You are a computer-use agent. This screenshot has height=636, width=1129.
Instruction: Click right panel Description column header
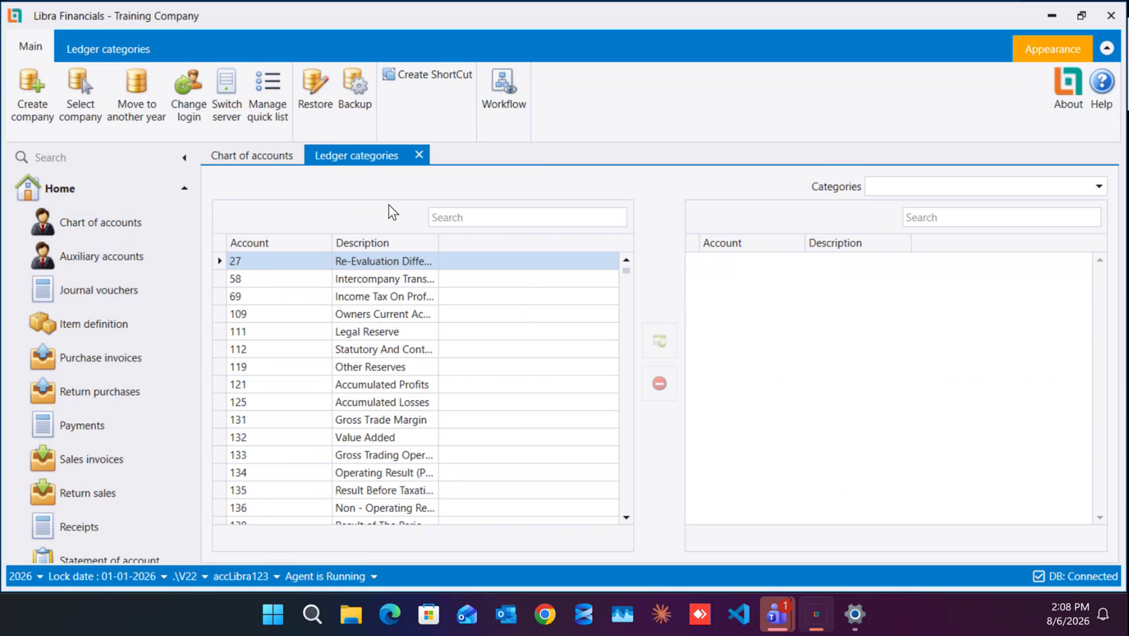coord(858,243)
